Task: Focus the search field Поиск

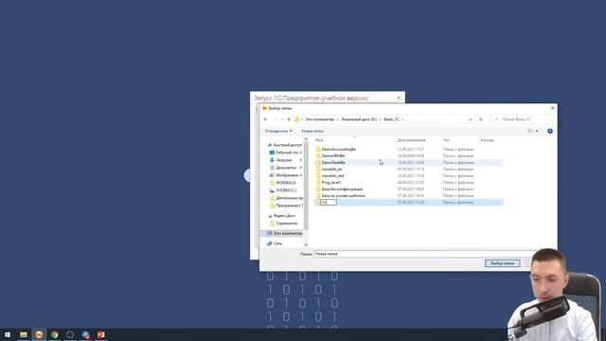Action: tap(522, 119)
